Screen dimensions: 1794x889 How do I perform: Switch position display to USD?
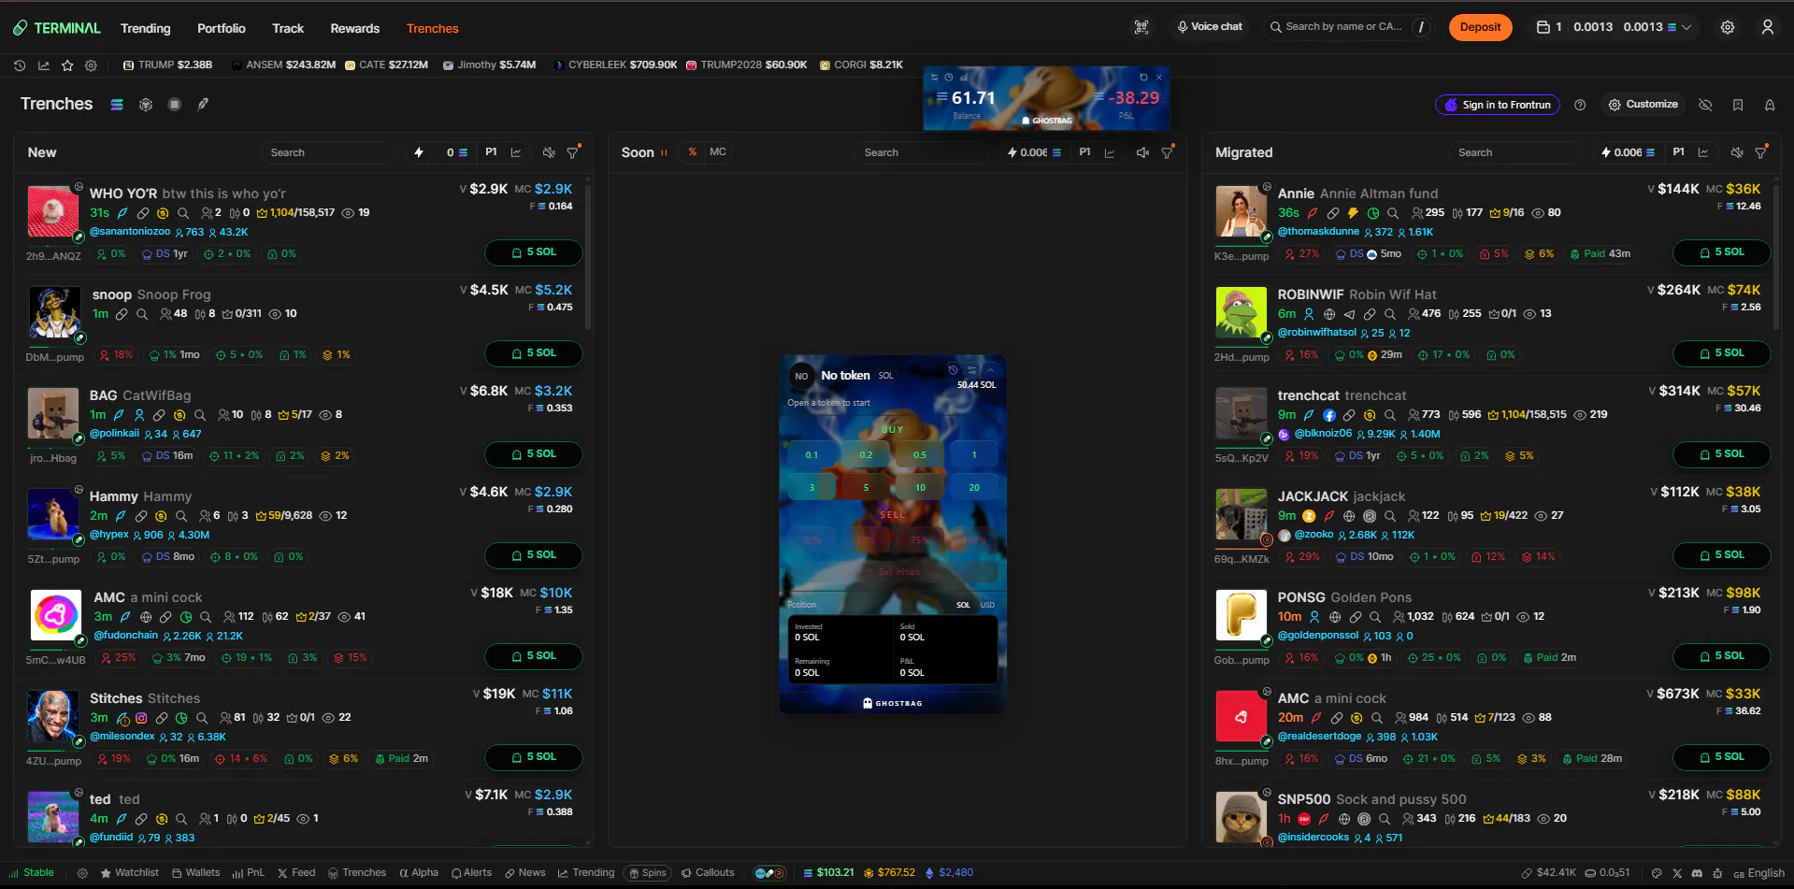click(x=987, y=605)
